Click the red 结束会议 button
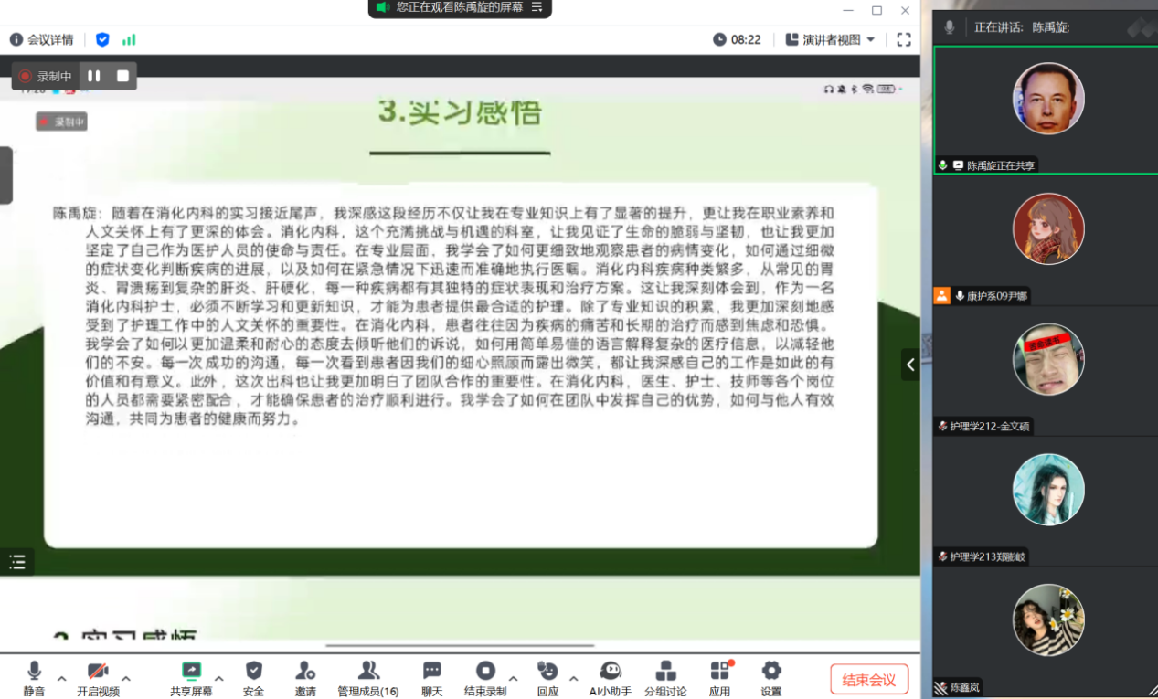 (868, 679)
